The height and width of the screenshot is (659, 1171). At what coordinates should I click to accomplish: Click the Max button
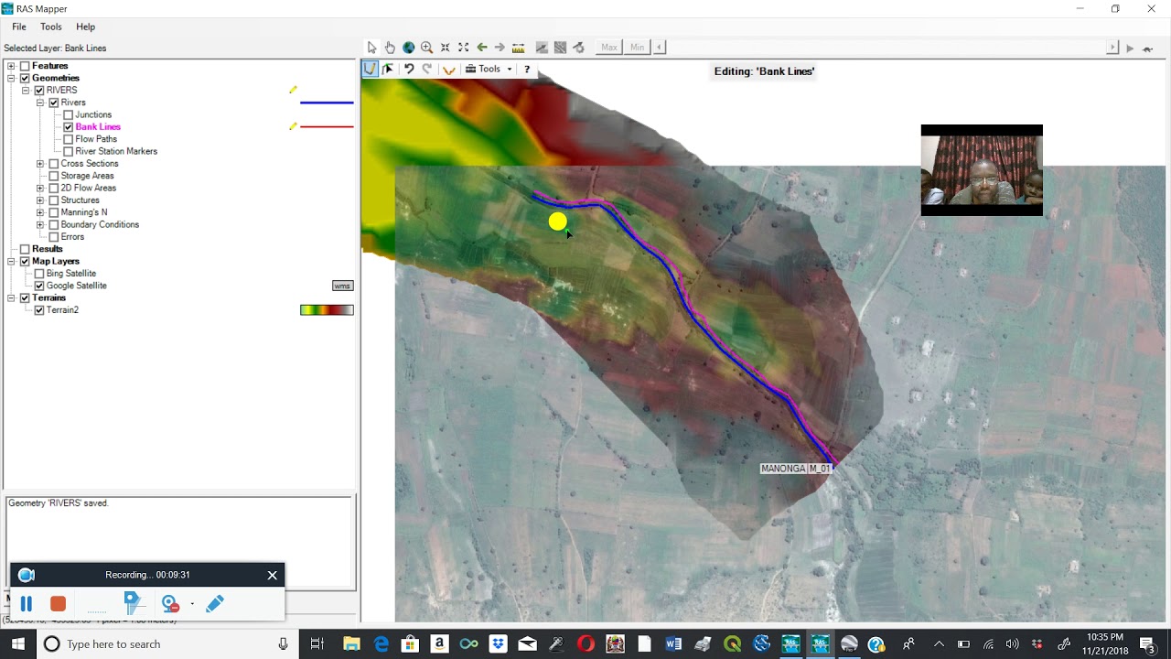609,48
